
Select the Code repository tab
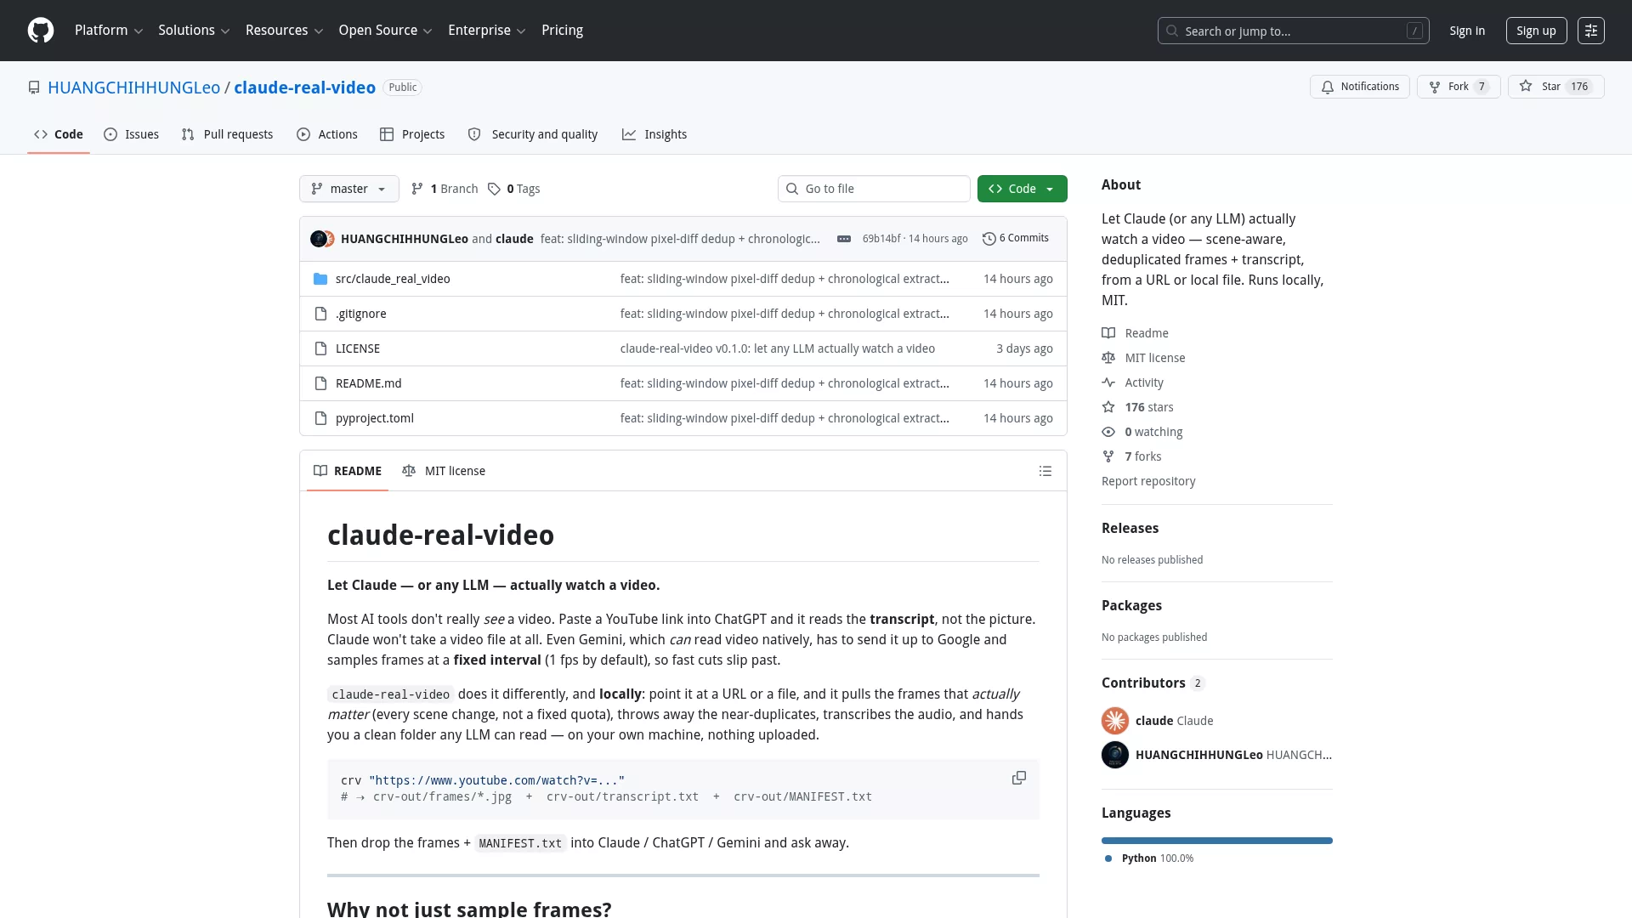coord(59,134)
